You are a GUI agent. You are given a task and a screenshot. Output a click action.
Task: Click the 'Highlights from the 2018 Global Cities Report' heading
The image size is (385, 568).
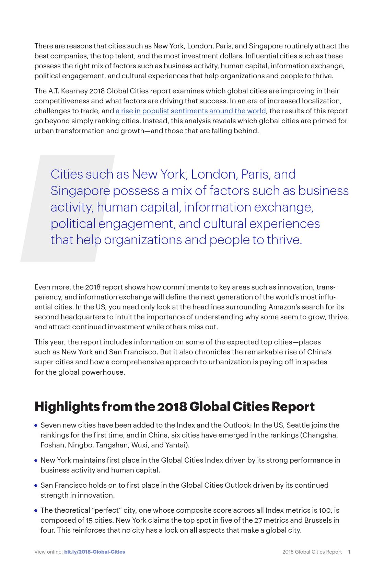pos(174,406)
